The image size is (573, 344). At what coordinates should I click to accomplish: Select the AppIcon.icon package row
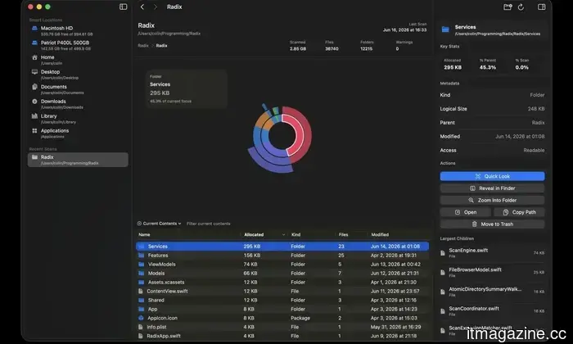pyautogui.click(x=282, y=318)
